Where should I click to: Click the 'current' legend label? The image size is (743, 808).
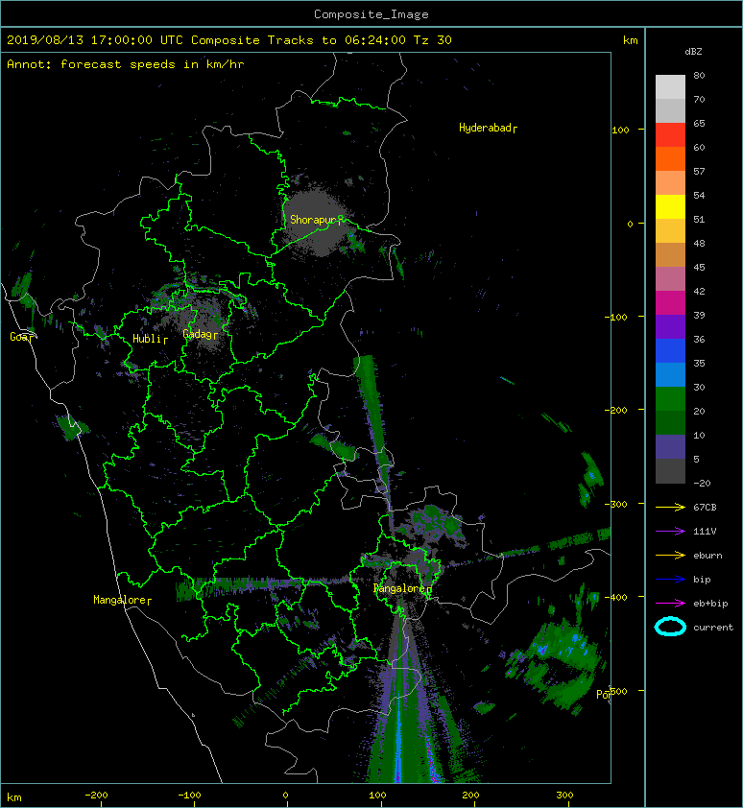(x=713, y=628)
